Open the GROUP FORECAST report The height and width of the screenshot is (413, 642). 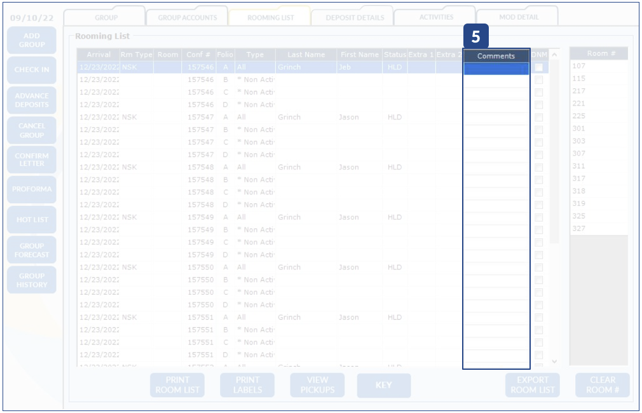[x=32, y=250]
